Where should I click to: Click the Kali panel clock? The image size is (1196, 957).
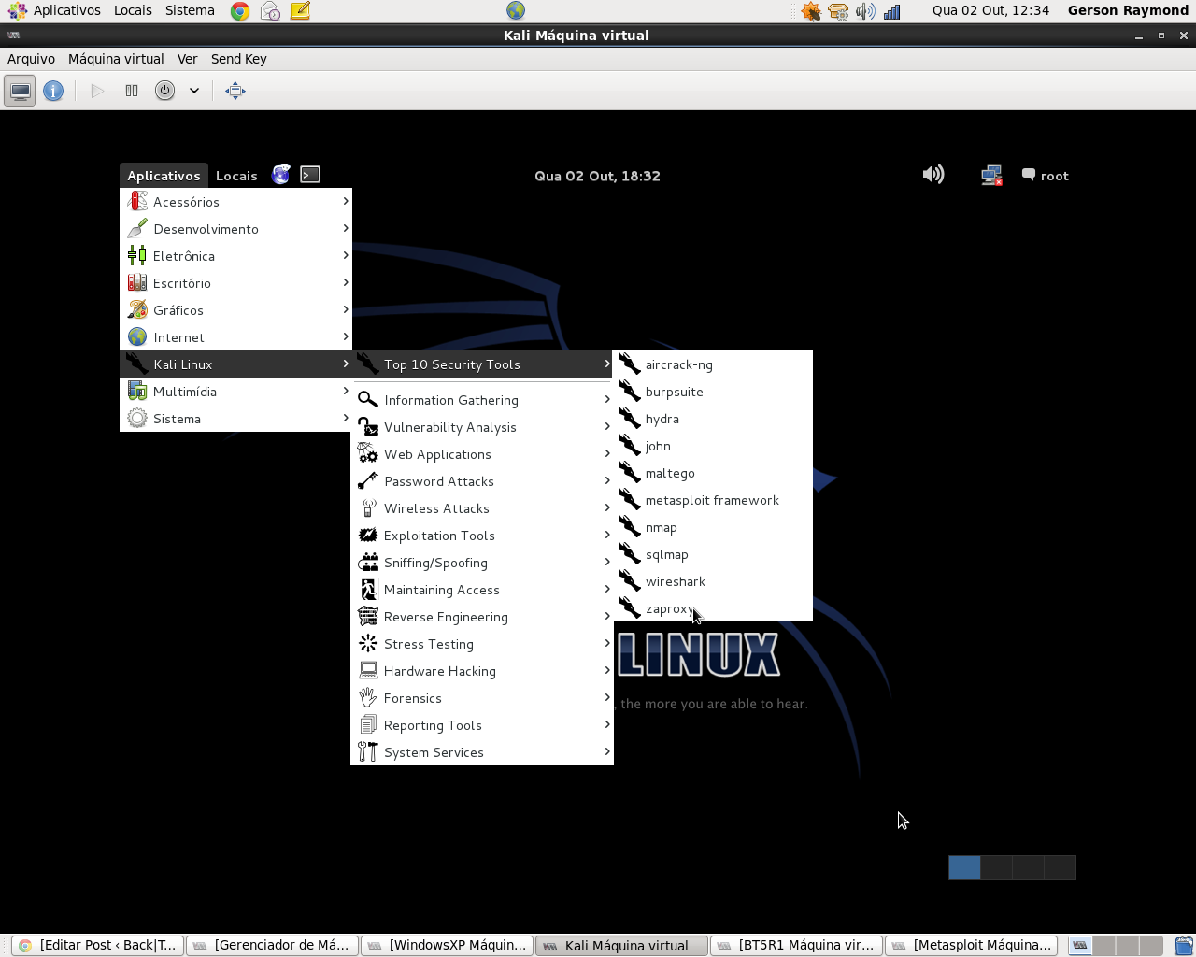(597, 176)
